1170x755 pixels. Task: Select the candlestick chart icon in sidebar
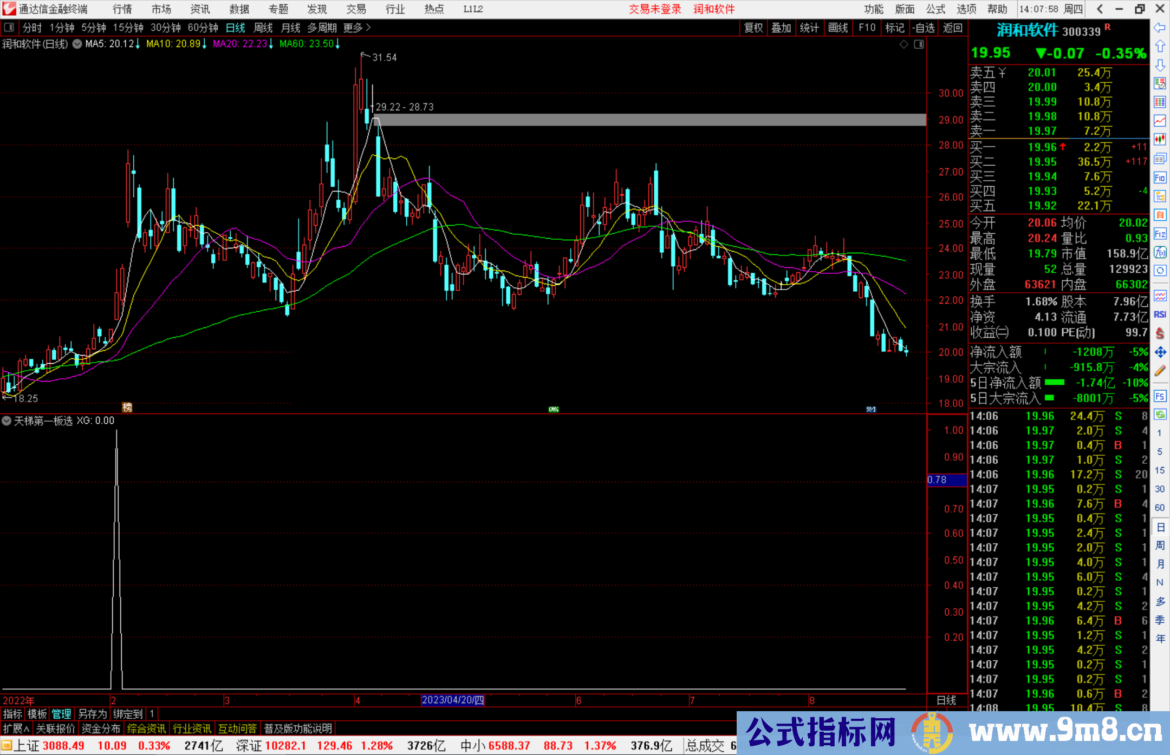coord(1160,139)
